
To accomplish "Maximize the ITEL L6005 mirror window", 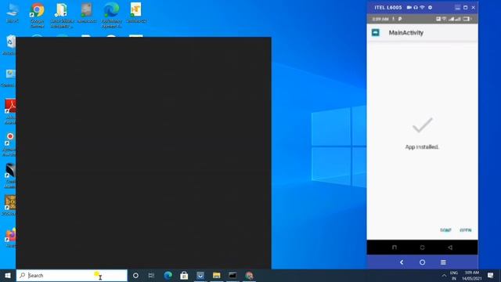I will click(466, 7).
